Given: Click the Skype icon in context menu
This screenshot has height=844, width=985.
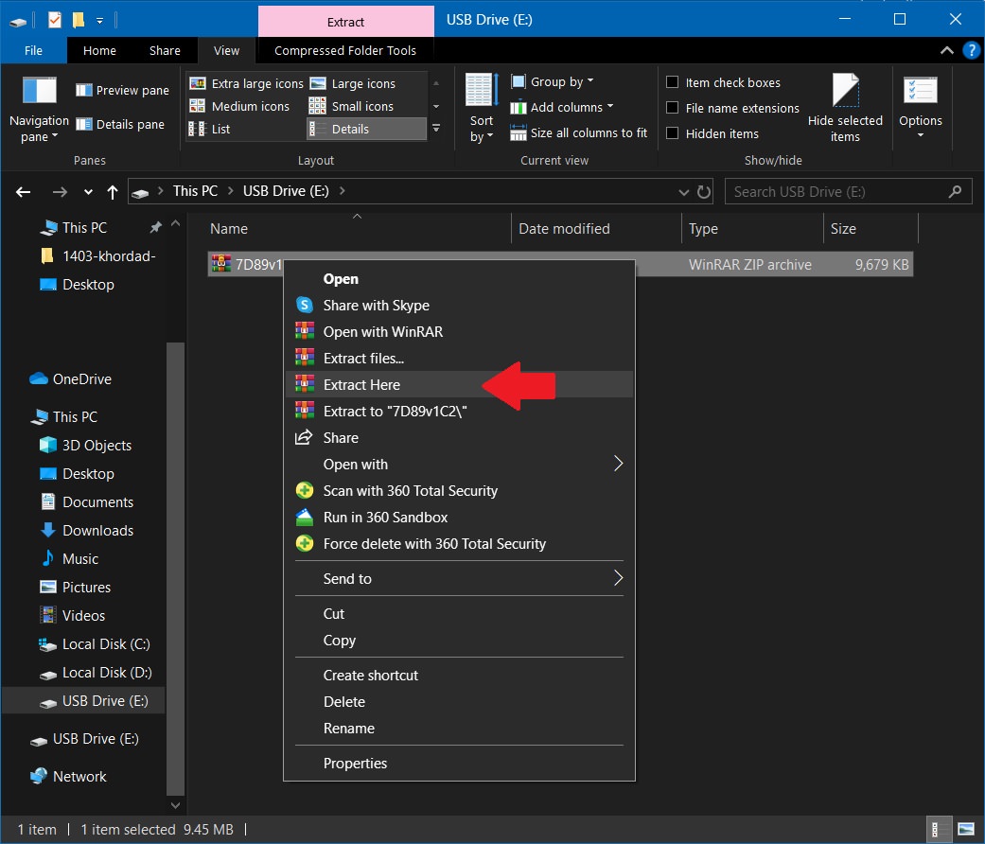Looking at the screenshot, I should point(305,306).
